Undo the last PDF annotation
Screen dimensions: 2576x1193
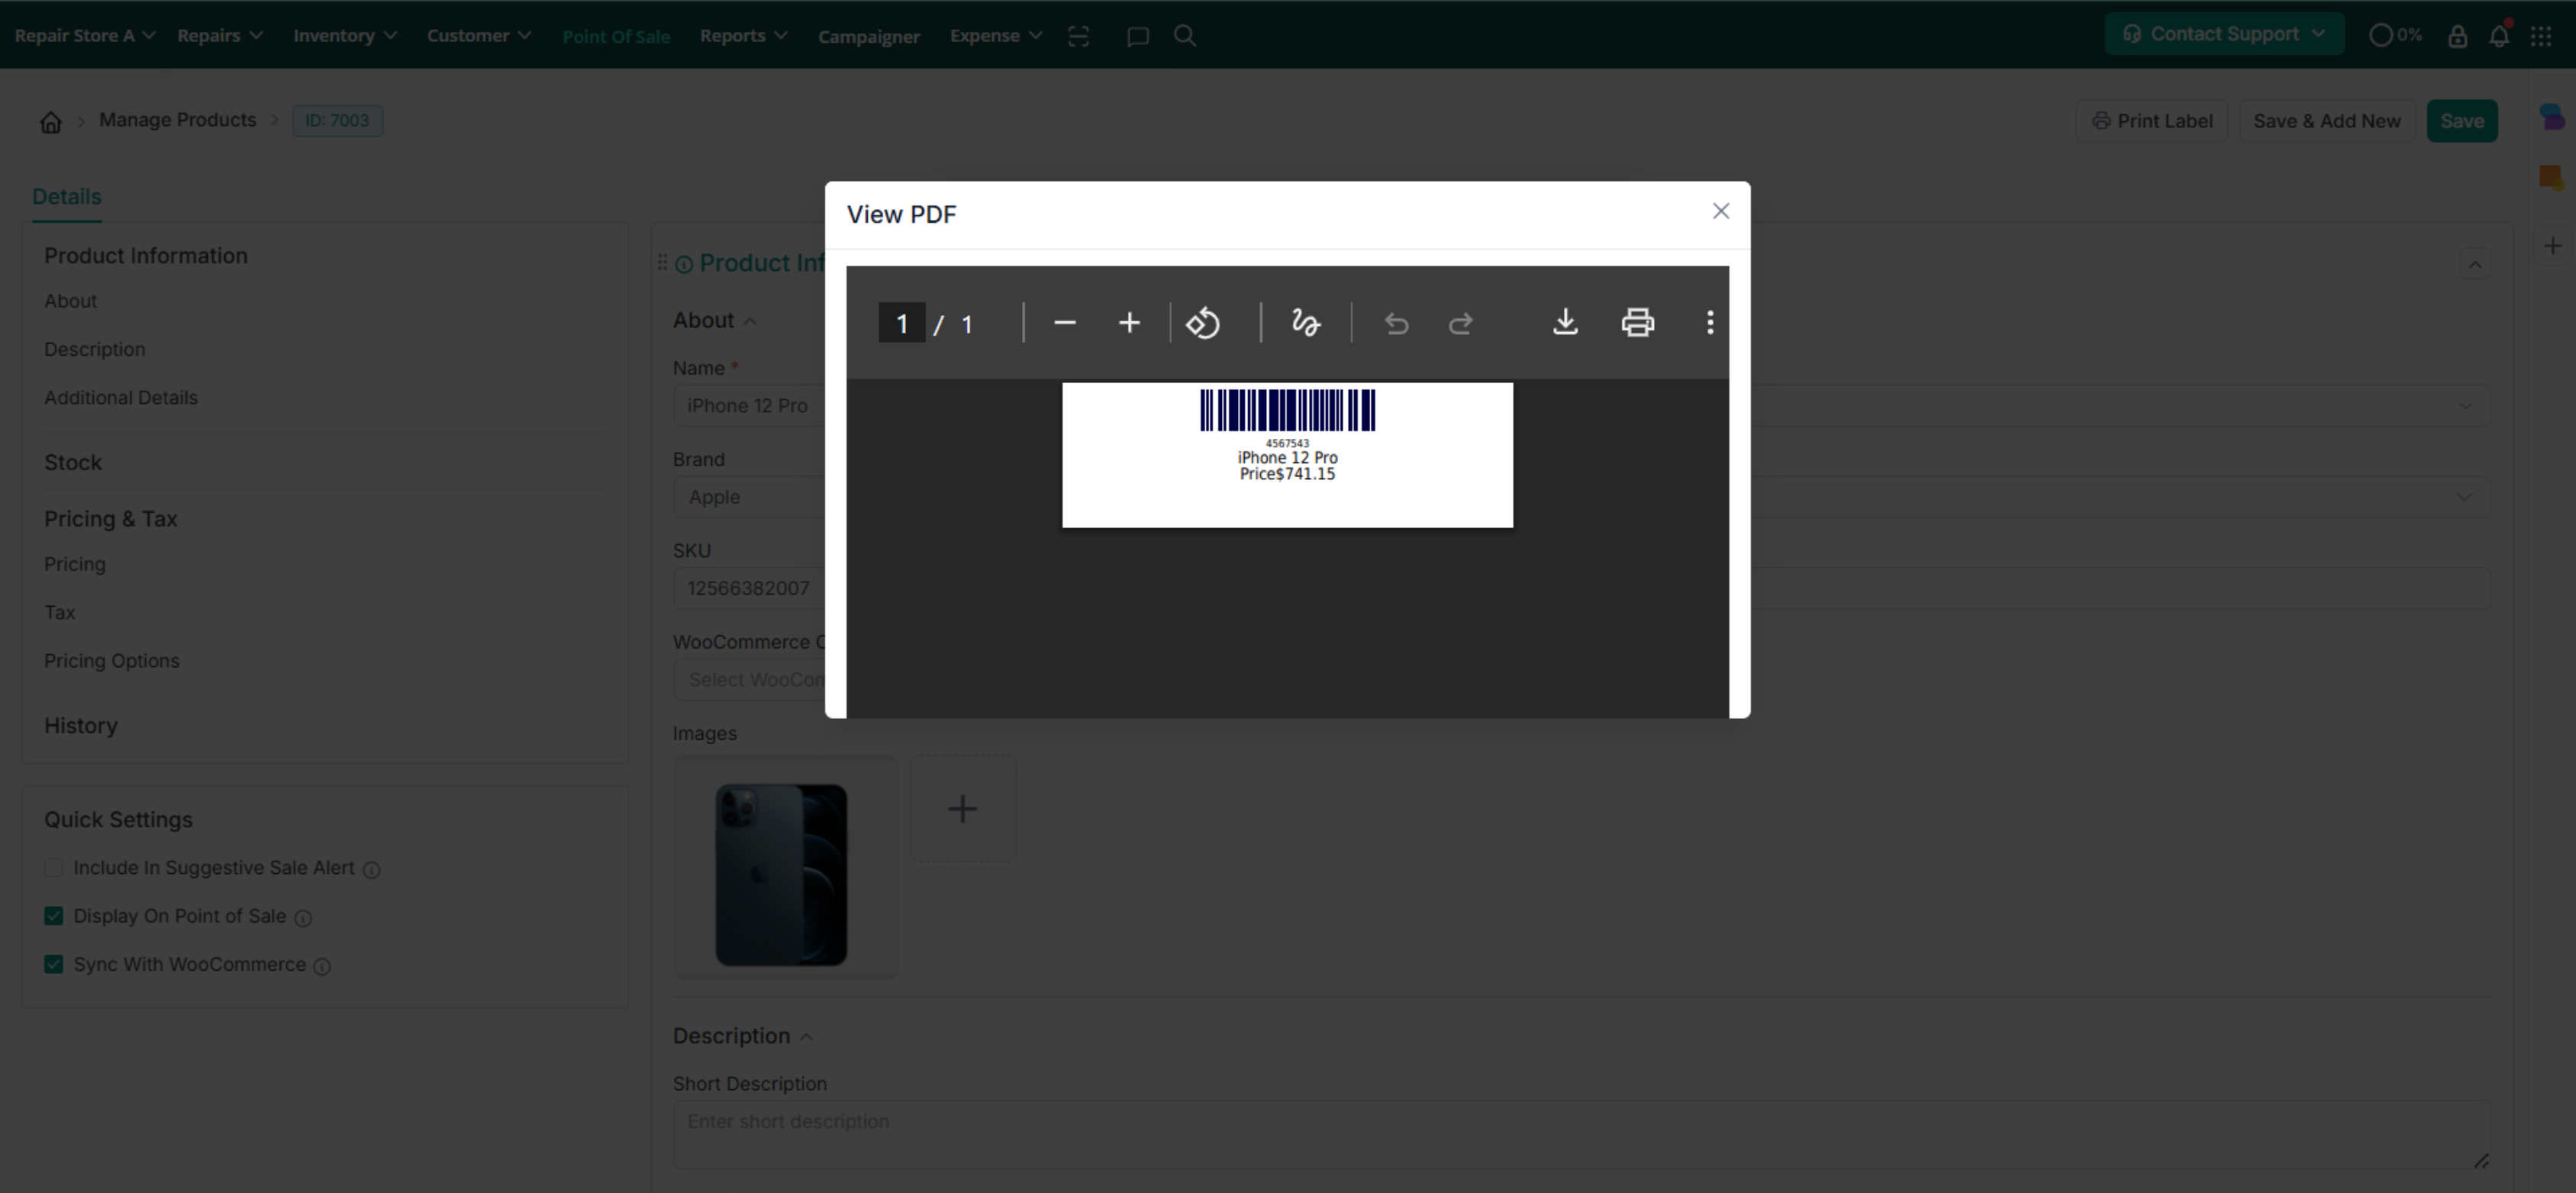(x=1396, y=323)
